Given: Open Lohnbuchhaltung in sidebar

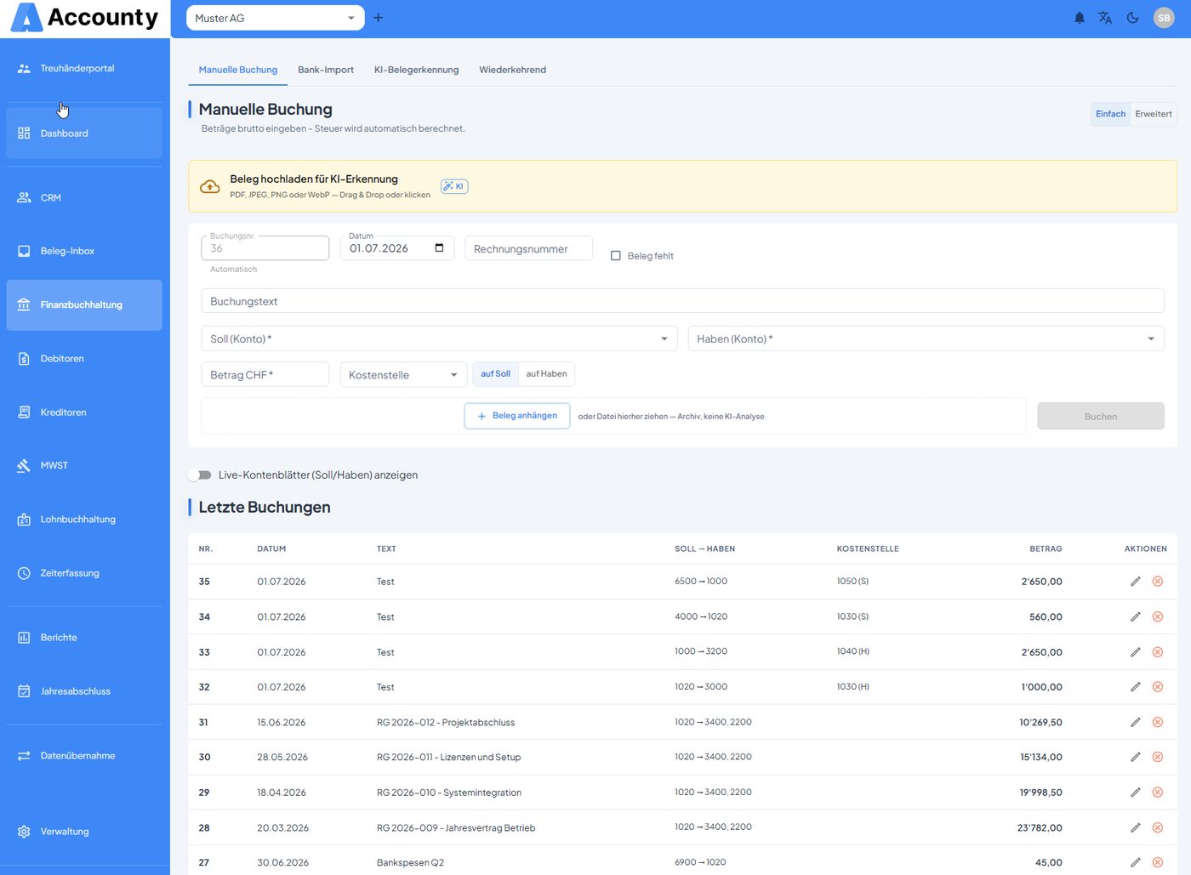Looking at the screenshot, I should 84,520.
